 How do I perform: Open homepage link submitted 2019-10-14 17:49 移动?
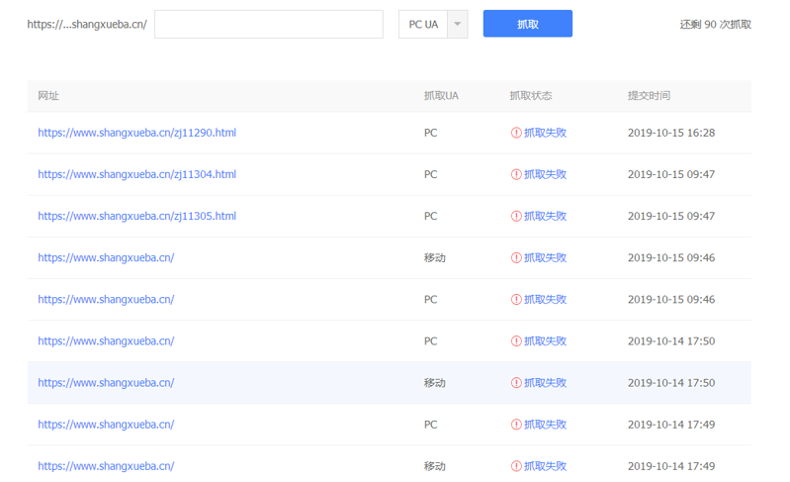click(107, 466)
